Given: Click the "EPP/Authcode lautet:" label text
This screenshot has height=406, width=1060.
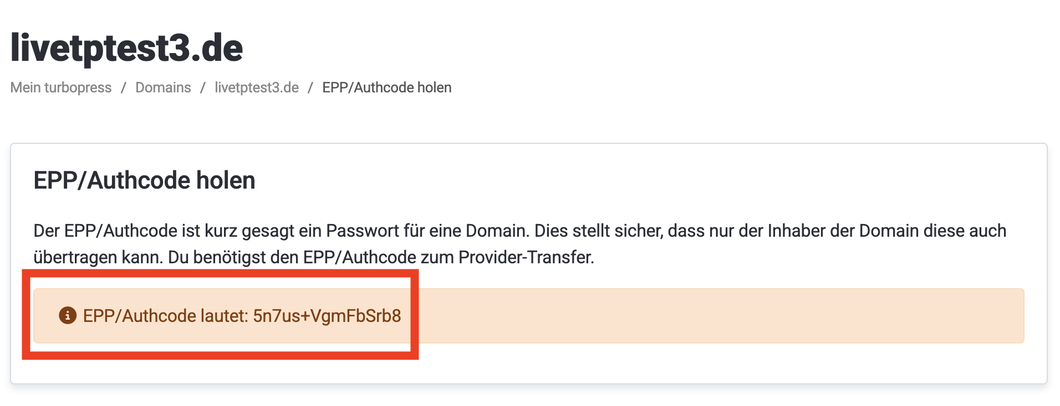Looking at the screenshot, I should [165, 316].
